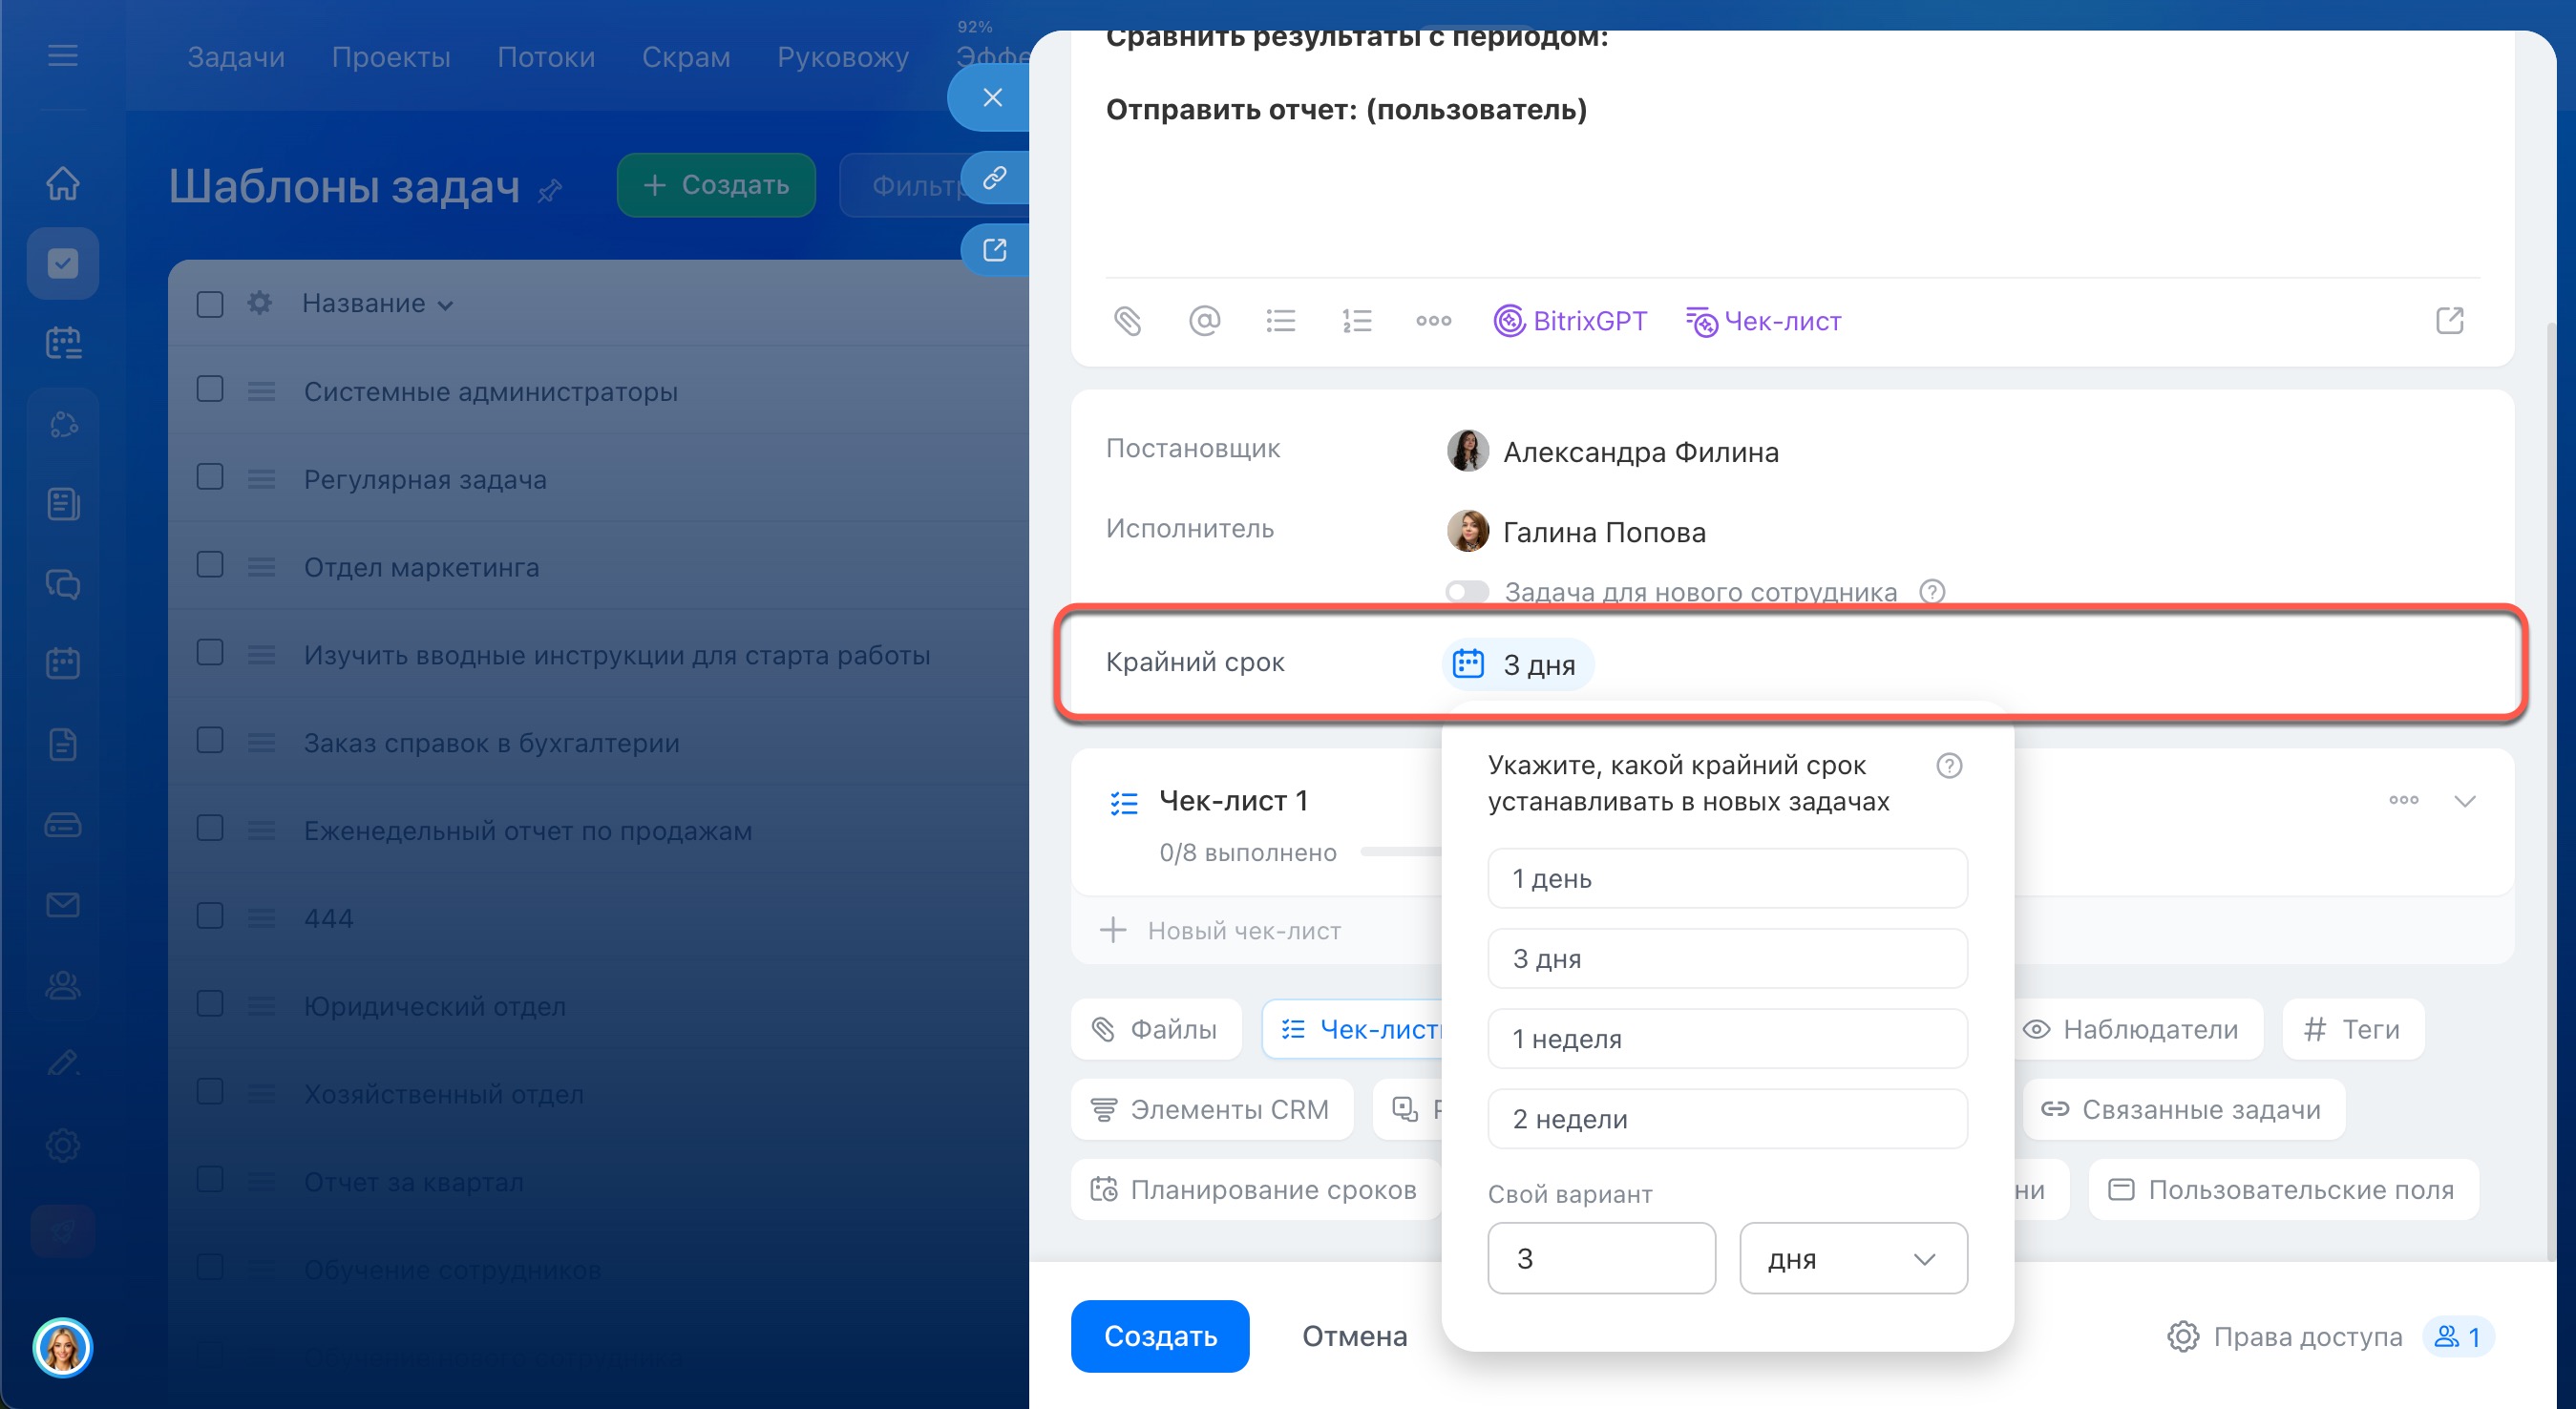Click the paperclip attach file icon
Viewport: 2576px width, 1409px height.
[1127, 321]
